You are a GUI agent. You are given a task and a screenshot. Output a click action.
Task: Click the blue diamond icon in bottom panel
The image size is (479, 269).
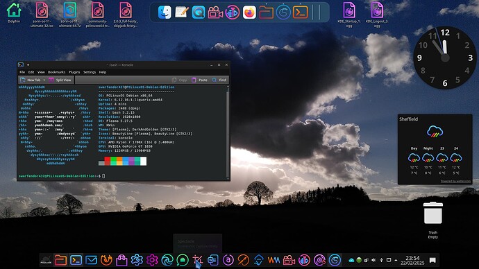[x=258, y=260]
